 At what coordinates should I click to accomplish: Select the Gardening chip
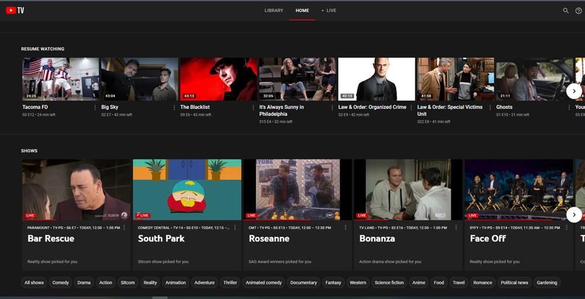click(547, 283)
